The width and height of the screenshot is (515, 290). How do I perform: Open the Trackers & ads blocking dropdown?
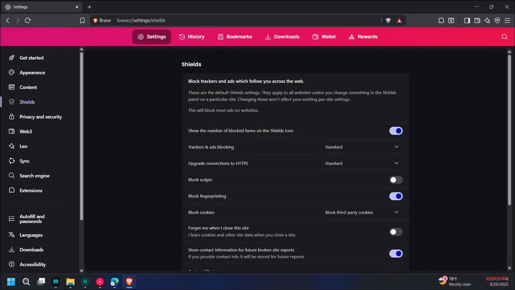click(x=362, y=147)
